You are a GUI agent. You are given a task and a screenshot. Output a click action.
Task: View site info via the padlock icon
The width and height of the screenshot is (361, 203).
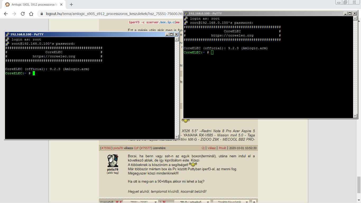click(x=42, y=14)
